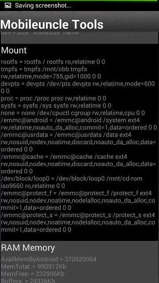Select the RAM Memory section heading
The width and height of the screenshot is (159, 283).
(x=28, y=248)
